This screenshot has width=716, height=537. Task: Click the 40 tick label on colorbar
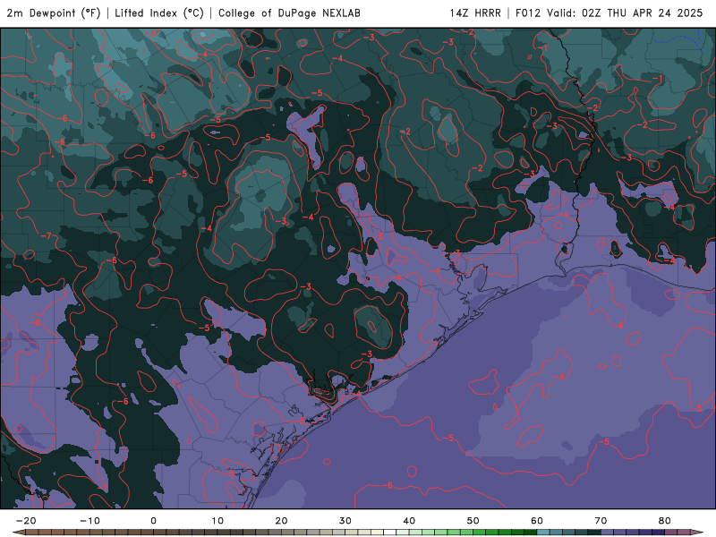(409, 521)
